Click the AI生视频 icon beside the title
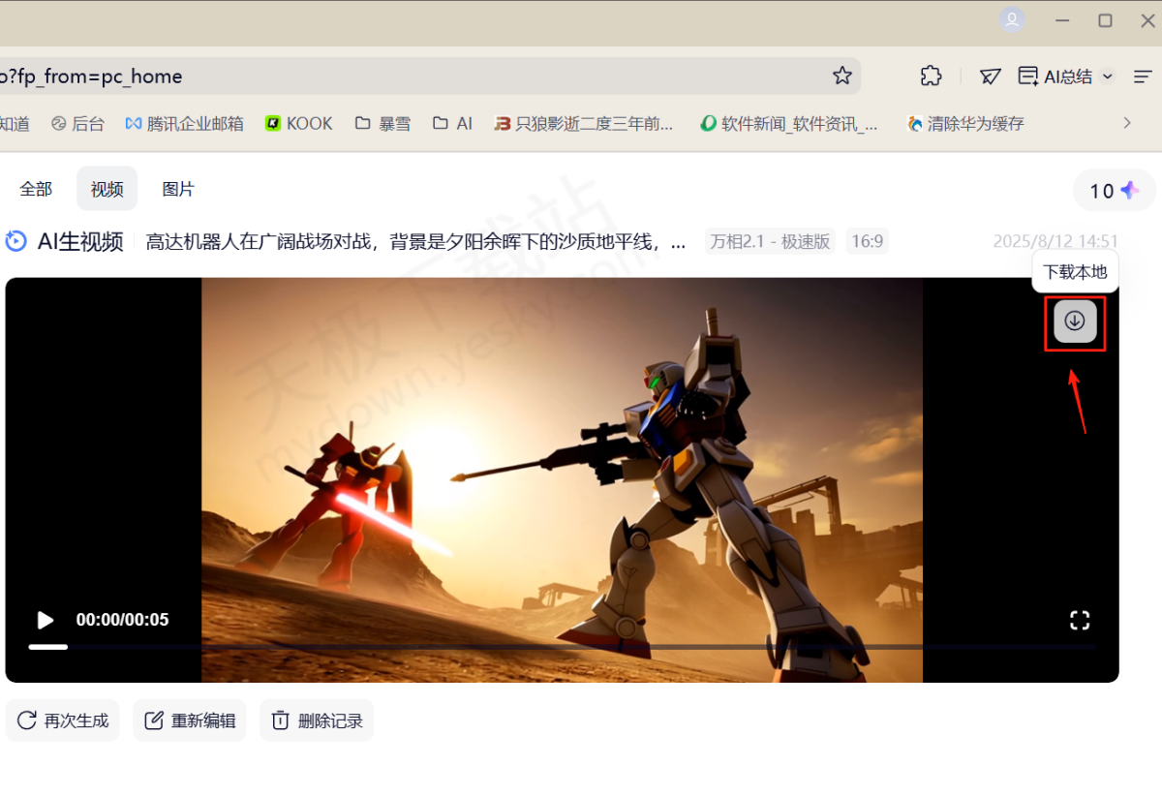Viewport: 1162px width, 797px height. [15, 241]
